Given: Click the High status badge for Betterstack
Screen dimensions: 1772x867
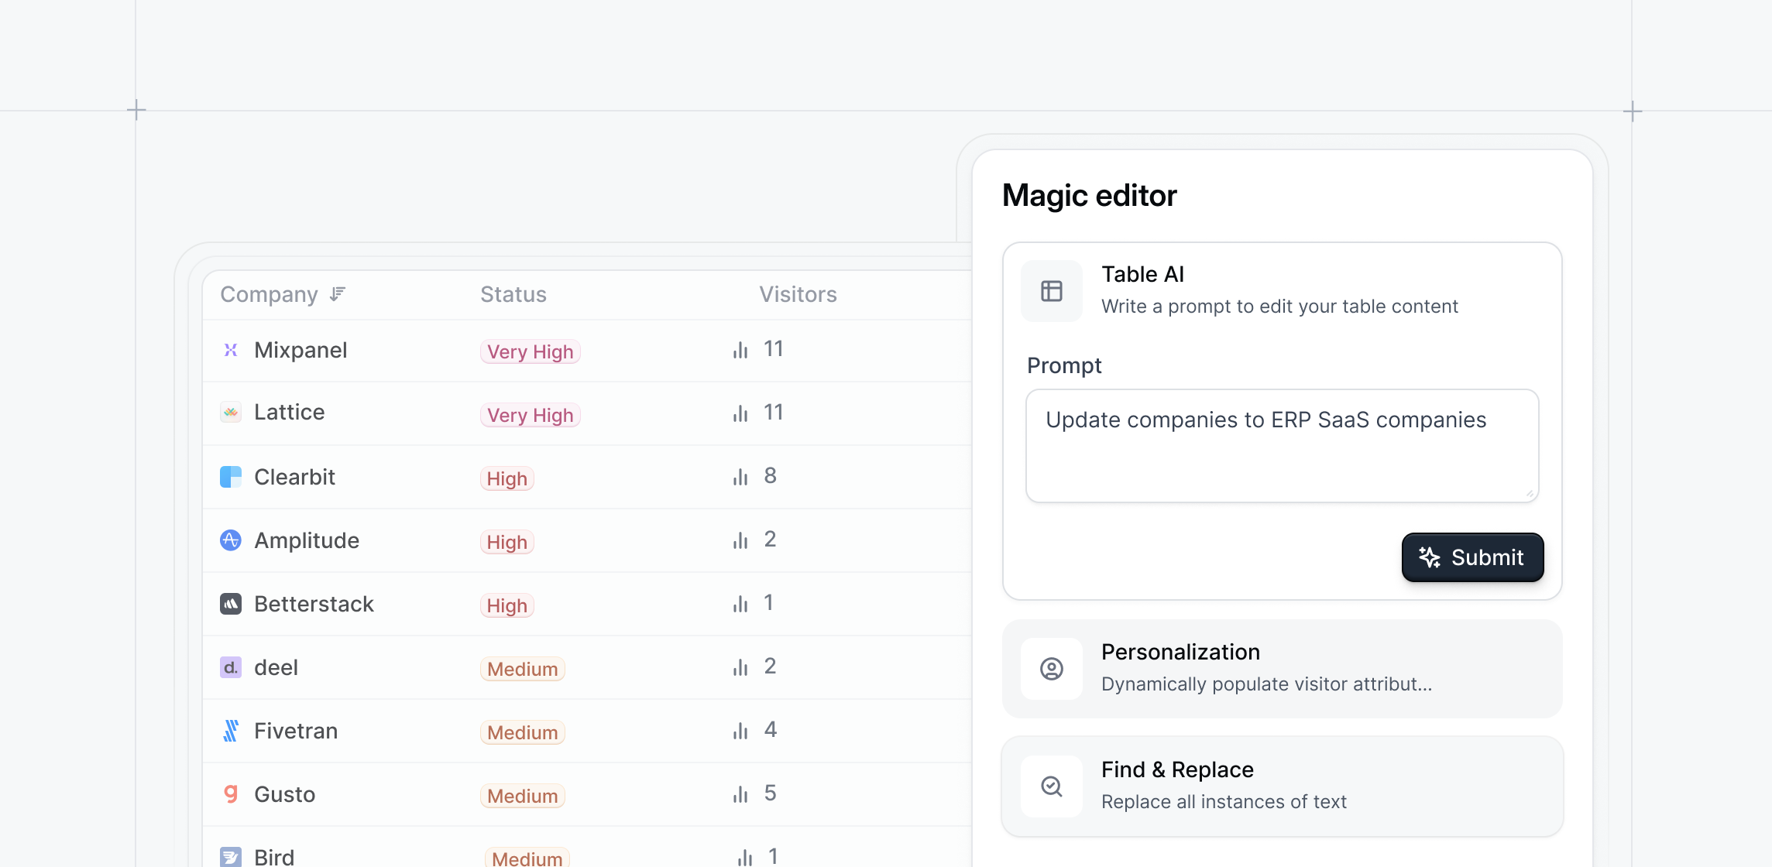Looking at the screenshot, I should click(x=507, y=605).
